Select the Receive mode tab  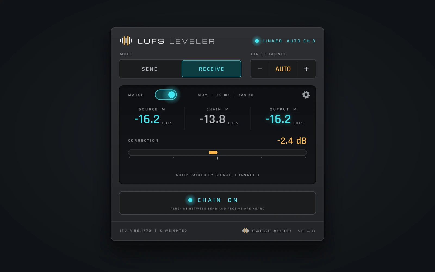[x=211, y=69]
